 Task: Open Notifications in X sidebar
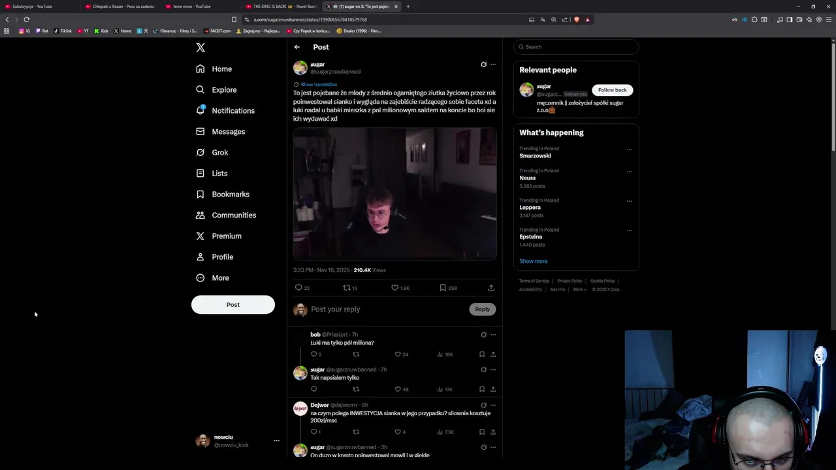[x=225, y=111]
